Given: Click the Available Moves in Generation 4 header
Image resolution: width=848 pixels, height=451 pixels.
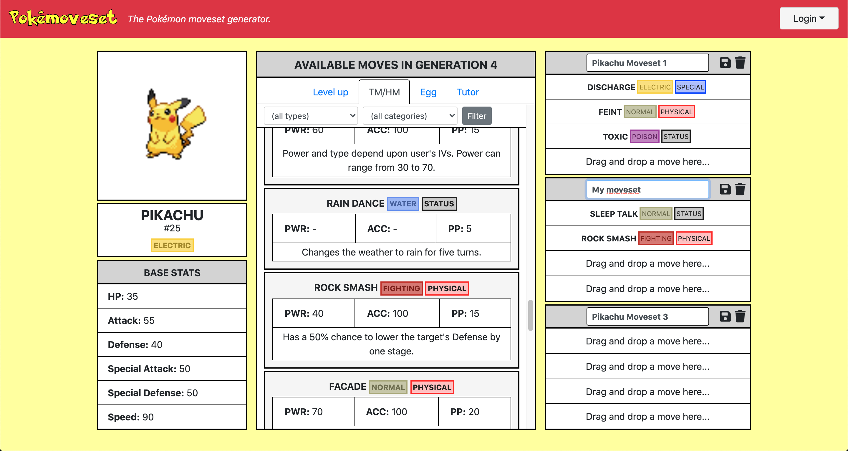Looking at the screenshot, I should (x=396, y=65).
